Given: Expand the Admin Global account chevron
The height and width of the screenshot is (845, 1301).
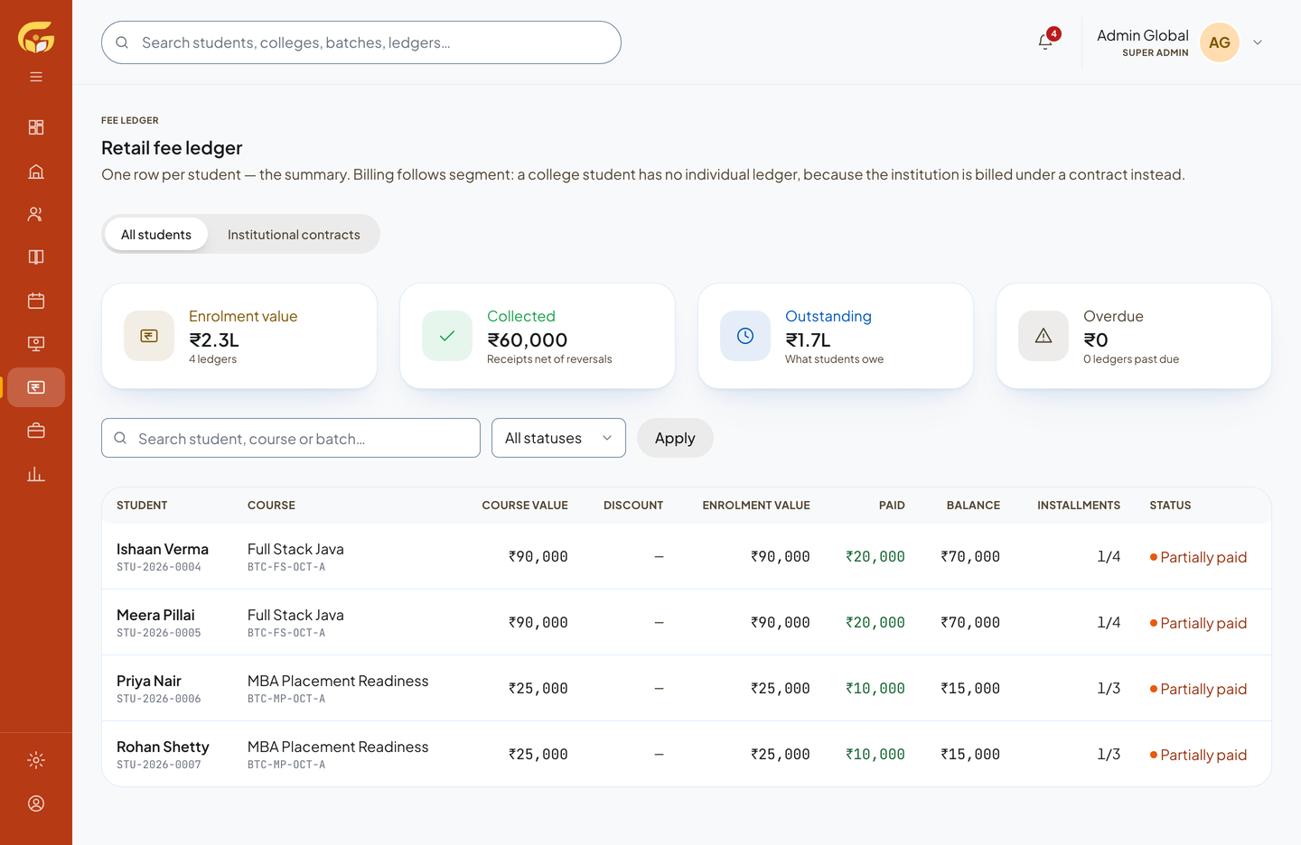Looking at the screenshot, I should (1258, 42).
